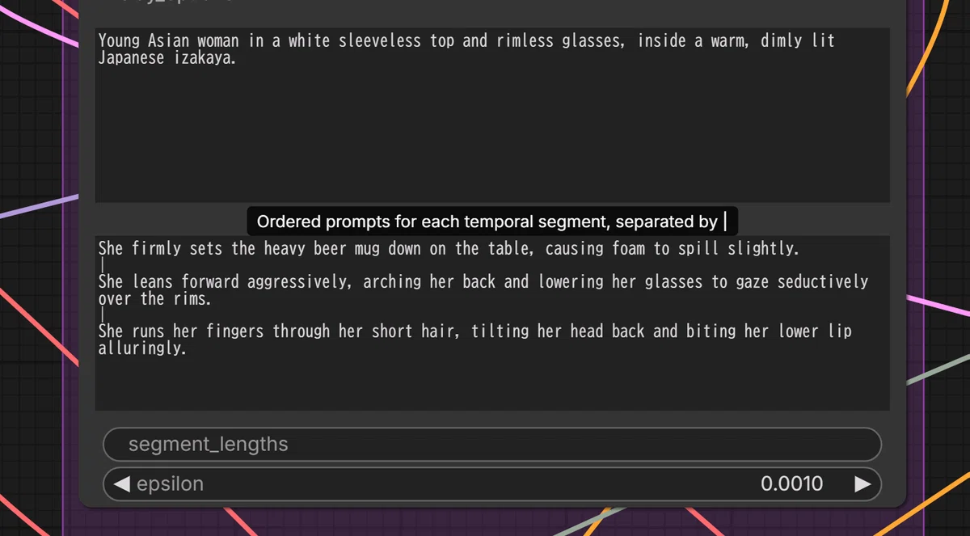Decrease epsilon with the left arrow

pos(121,484)
